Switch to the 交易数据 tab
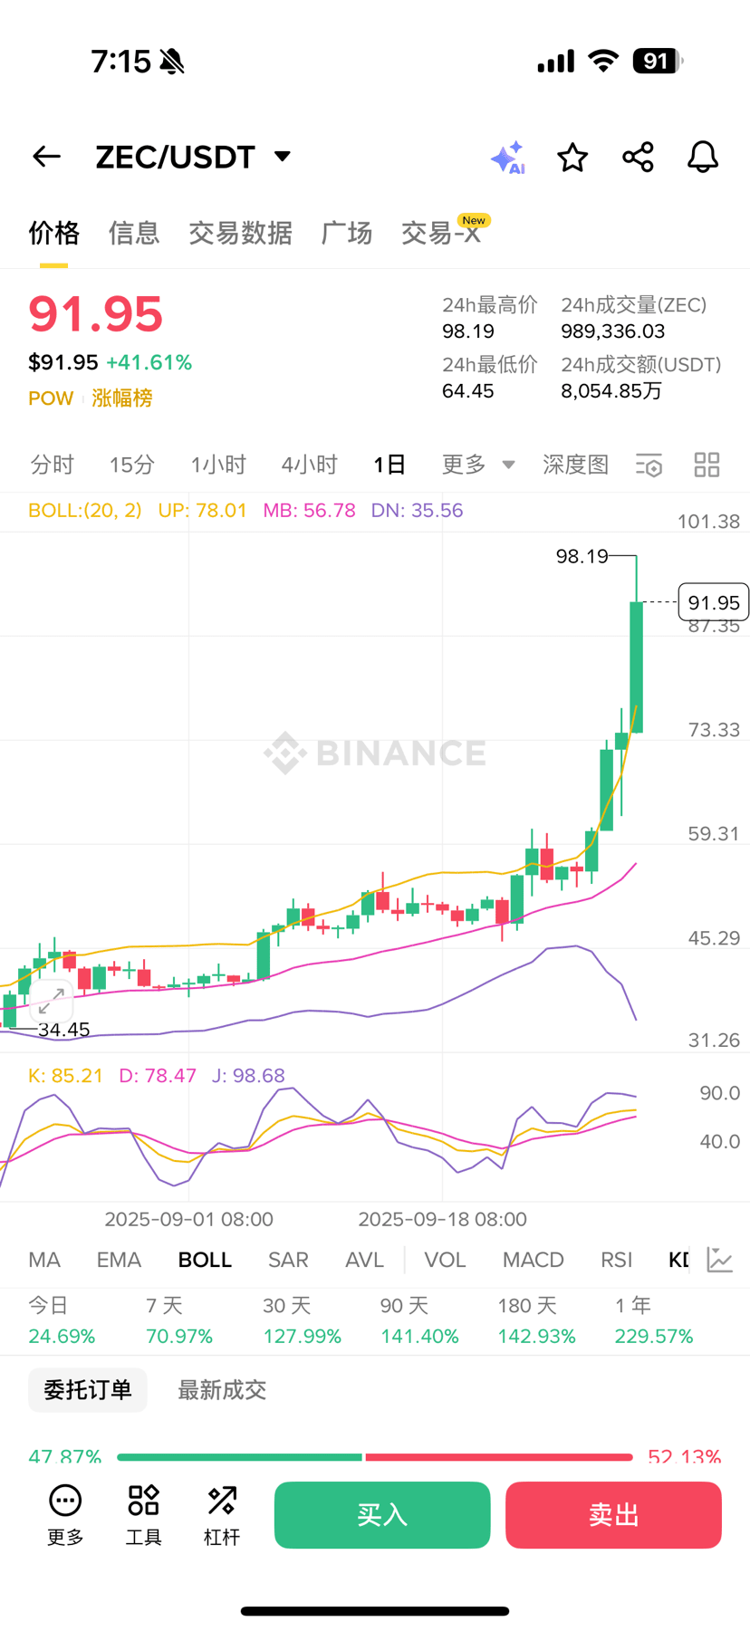Screen dimensions: 750x1631 [x=240, y=234]
